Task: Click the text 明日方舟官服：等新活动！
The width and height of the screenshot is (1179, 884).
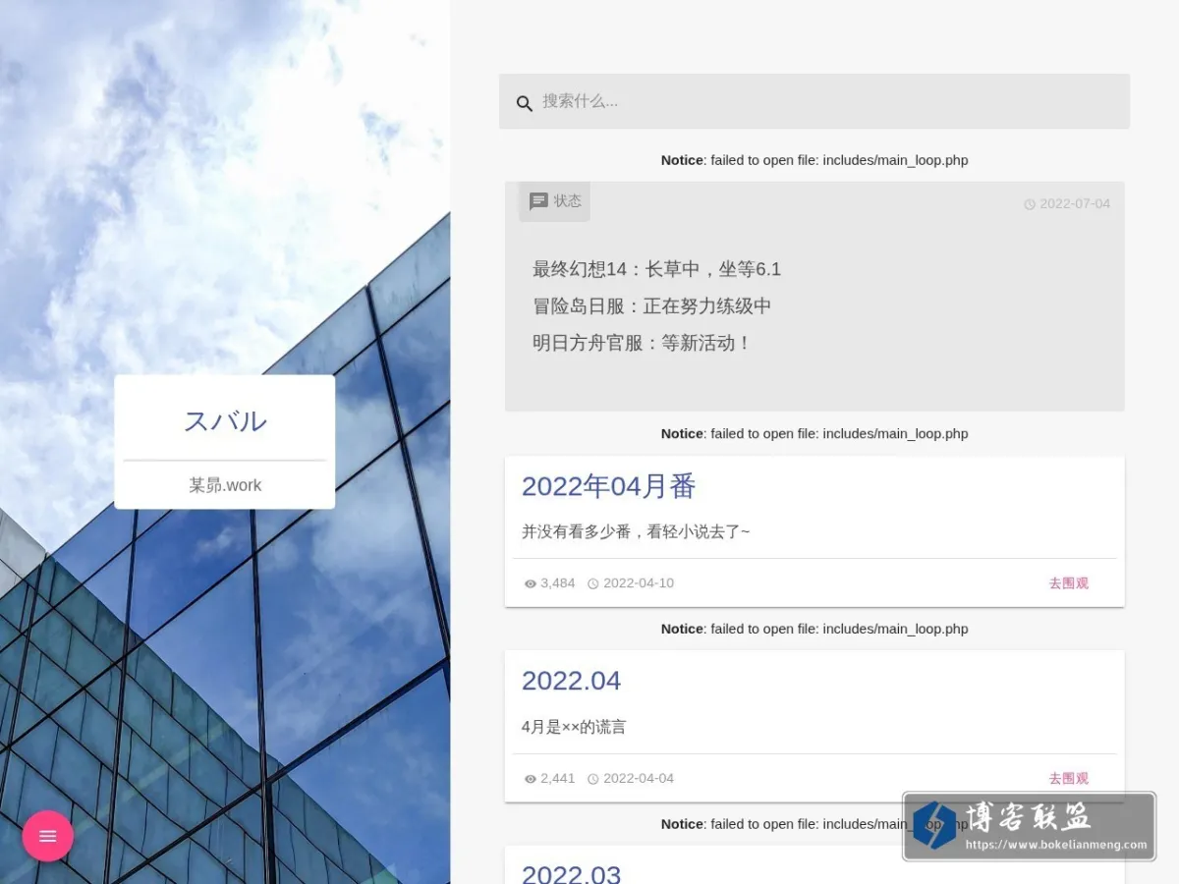Action: pos(642,344)
